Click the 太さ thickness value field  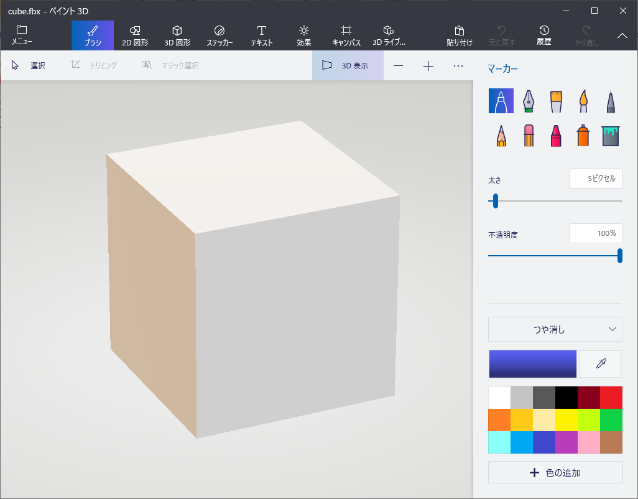596,179
